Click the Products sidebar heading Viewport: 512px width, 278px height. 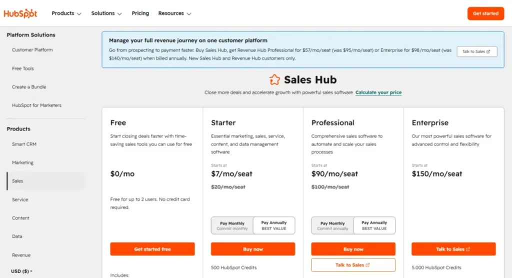pyautogui.click(x=18, y=129)
